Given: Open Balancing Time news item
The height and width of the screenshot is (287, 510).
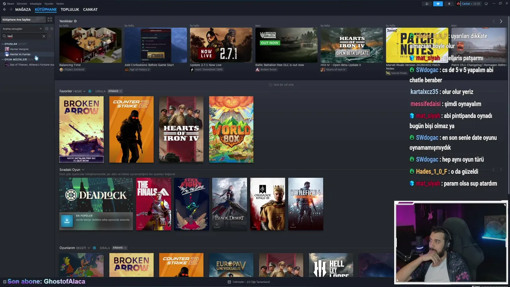Looking at the screenshot, I should 90,45.
